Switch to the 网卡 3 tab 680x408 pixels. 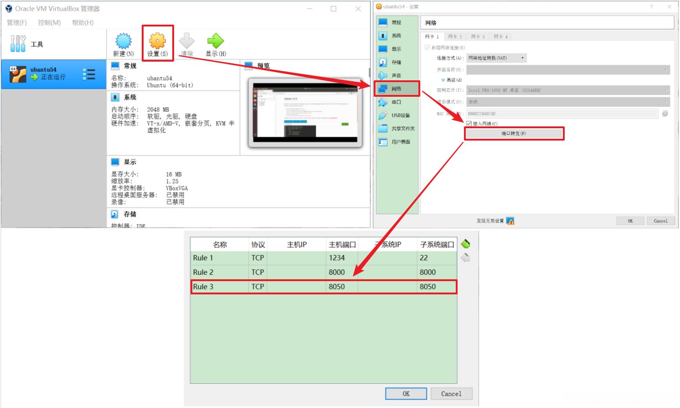[478, 37]
